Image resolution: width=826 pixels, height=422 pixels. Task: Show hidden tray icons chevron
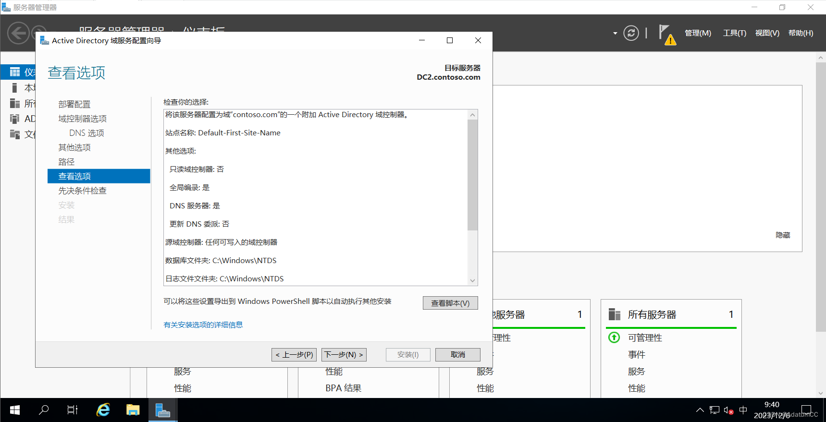700,410
